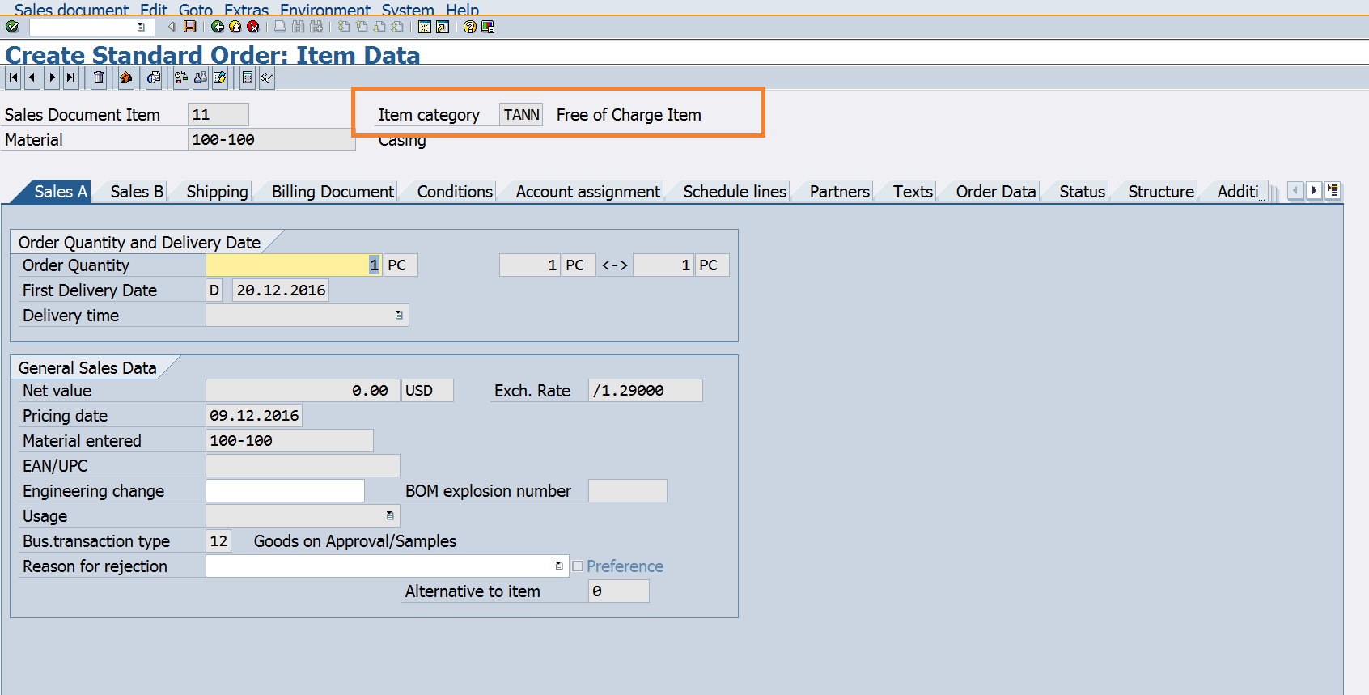
Task: Switch to the Structure tab
Action: click(x=1161, y=192)
